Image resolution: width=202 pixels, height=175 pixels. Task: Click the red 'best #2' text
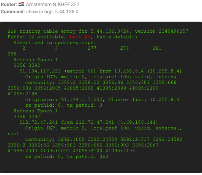click(80, 37)
